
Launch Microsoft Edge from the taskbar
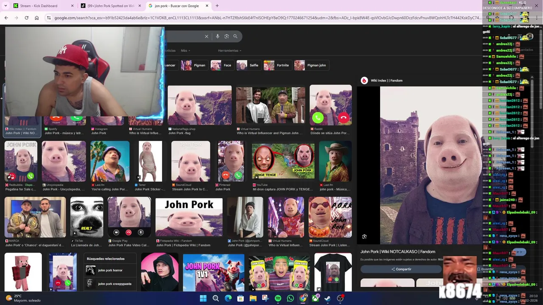[x=228, y=298]
